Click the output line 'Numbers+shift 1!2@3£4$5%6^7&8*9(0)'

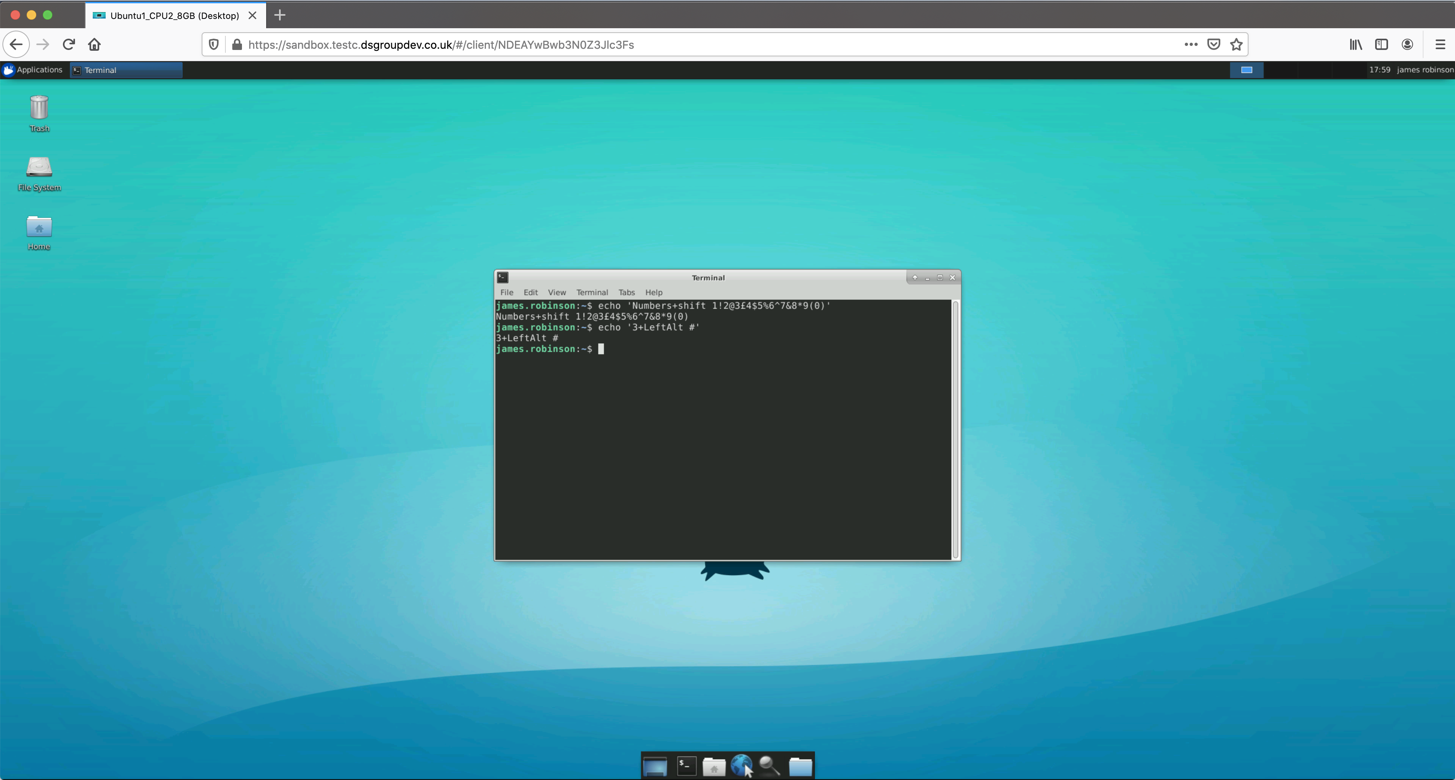pyautogui.click(x=592, y=317)
